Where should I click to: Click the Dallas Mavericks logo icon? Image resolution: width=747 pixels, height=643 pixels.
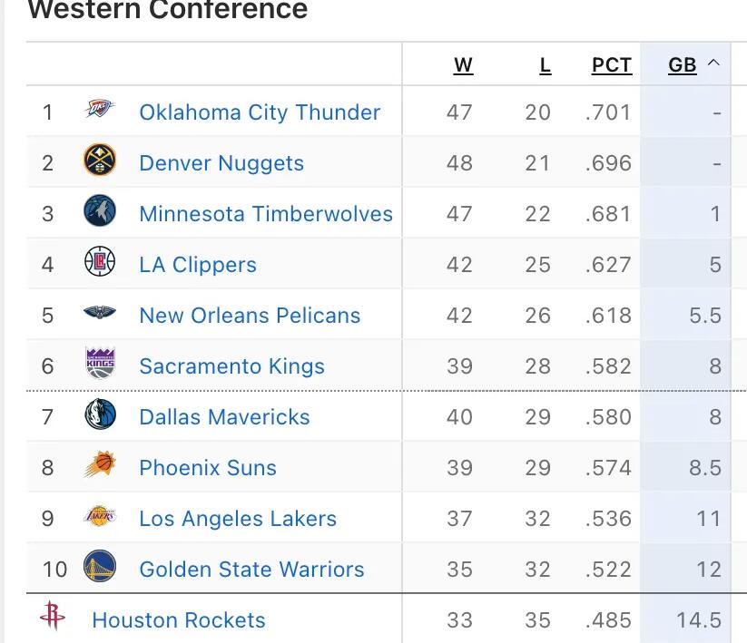point(100,415)
